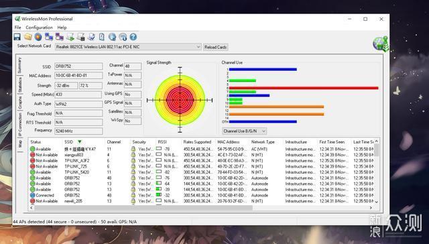Sort the list by the Status column header
Screen dimensions: 429x244
(36, 142)
